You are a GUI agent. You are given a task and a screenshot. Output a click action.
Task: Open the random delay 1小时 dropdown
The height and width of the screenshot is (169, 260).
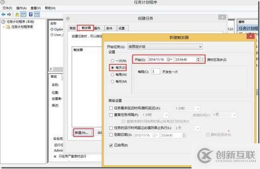(187, 108)
